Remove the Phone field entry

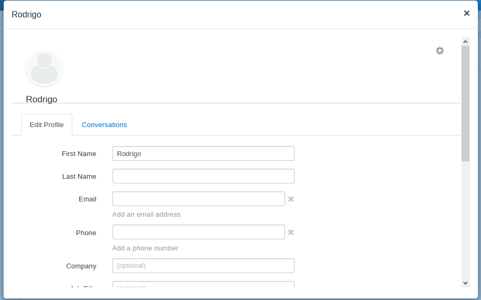point(291,233)
